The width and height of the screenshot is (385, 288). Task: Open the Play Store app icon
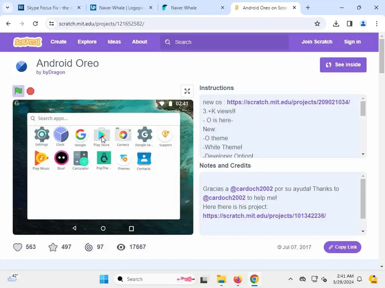(102, 137)
